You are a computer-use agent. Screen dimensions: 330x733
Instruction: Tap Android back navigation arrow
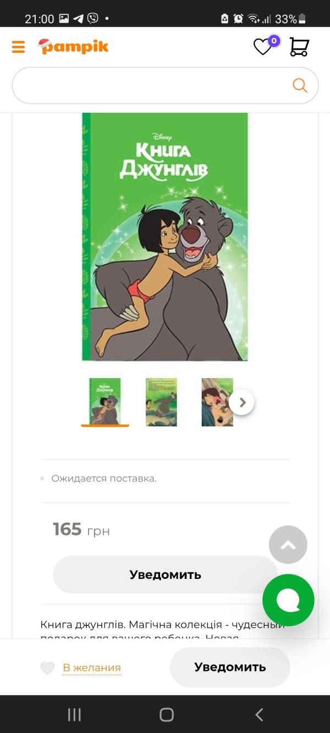(x=259, y=715)
